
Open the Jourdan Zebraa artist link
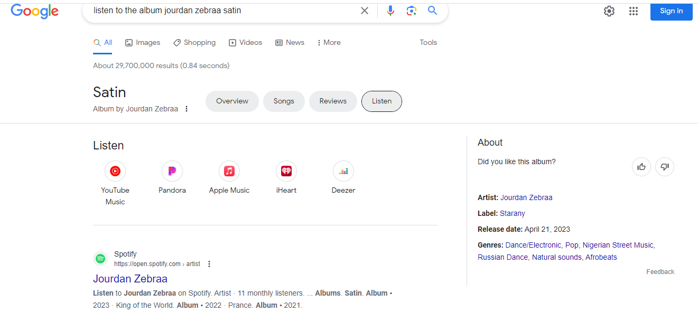coord(526,197)
